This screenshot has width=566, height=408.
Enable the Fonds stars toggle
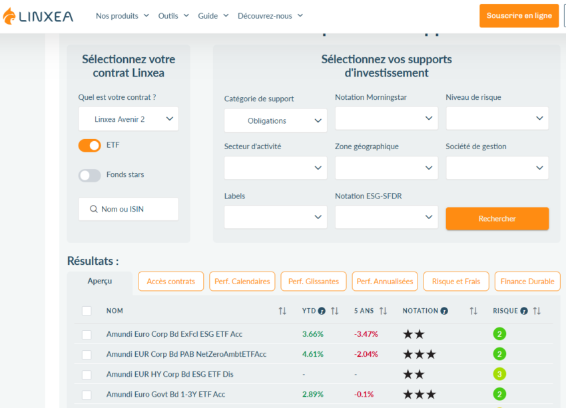(x=89, y=176)
